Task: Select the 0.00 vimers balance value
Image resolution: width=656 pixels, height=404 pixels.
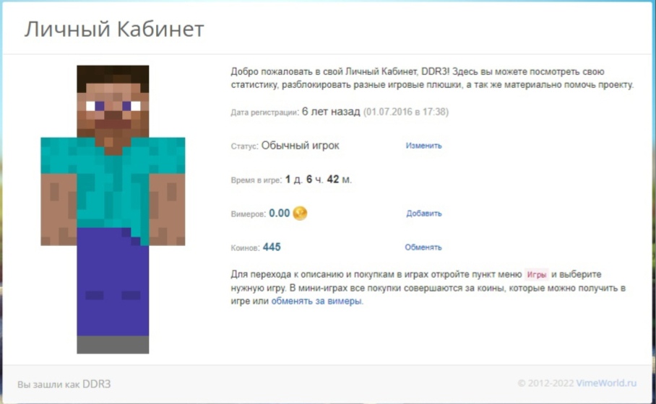Action: (279, 214)
